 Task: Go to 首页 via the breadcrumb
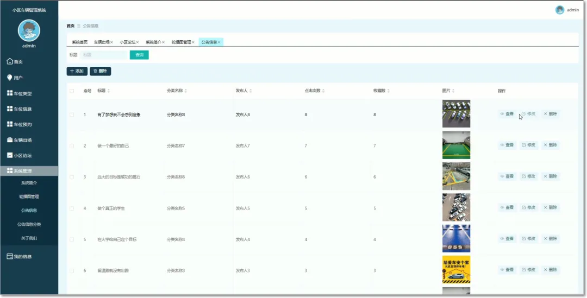coord(70,26)
